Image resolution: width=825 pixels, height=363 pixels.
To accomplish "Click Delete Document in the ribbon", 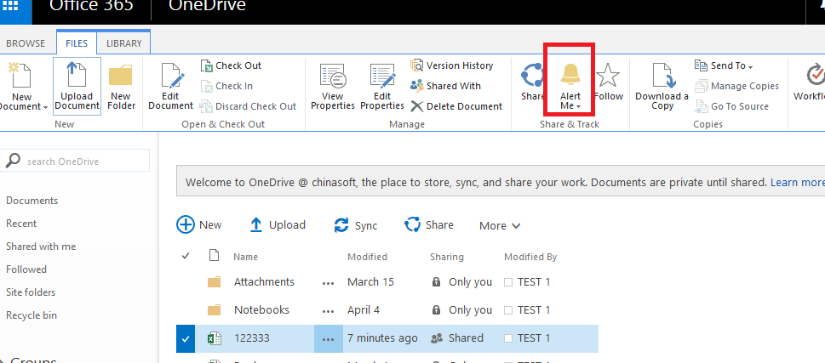I will [x=456, y=106].
